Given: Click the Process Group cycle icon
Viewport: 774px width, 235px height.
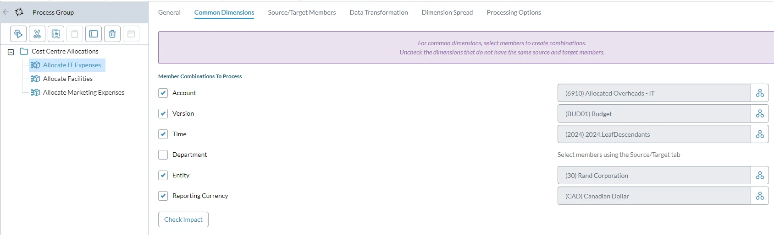Looking at the screenshot, I should pos(19,12).
